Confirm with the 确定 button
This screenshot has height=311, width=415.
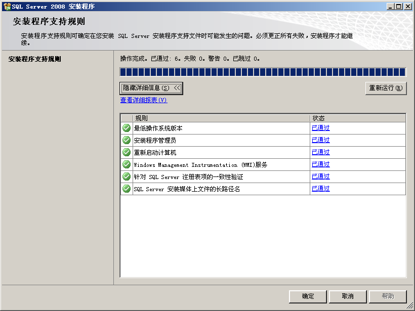[x=308, y=296]
